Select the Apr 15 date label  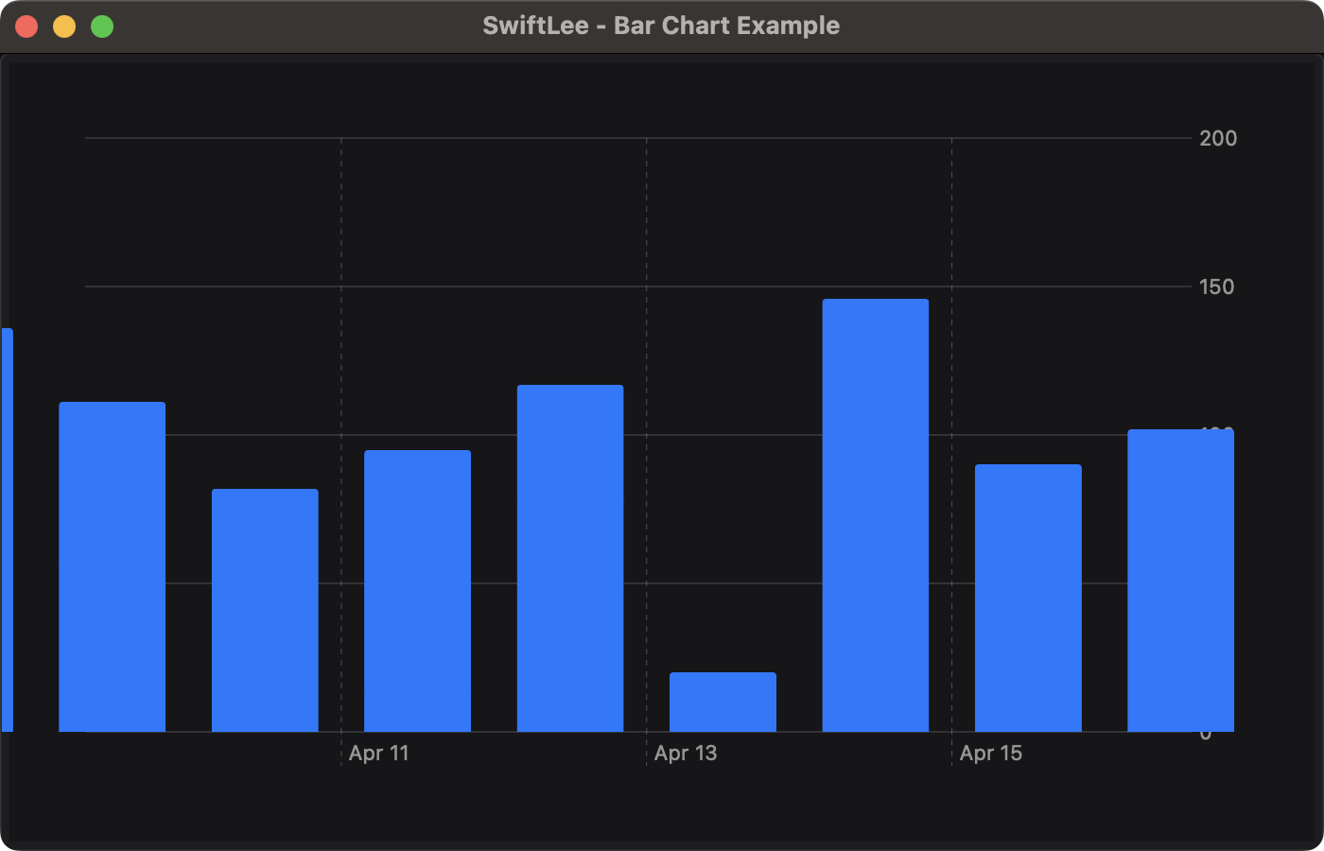[991, 753]
